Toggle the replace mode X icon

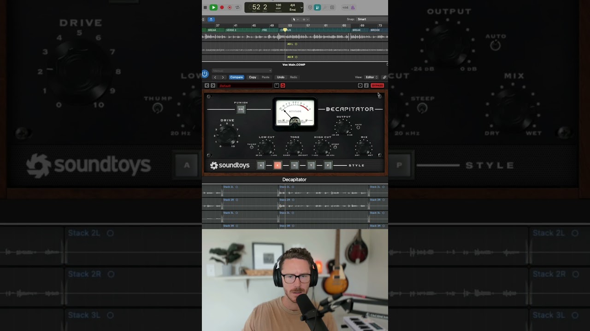coord(310,7)
